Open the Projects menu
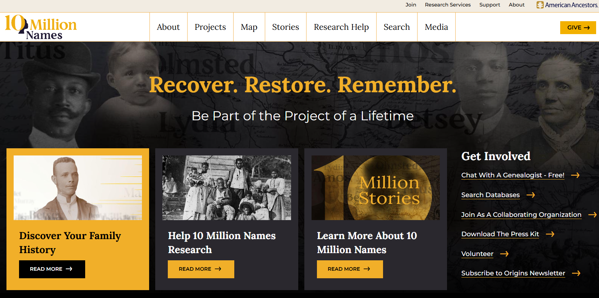The height and width of the screenshot is (298, 599). click(210, 27)
